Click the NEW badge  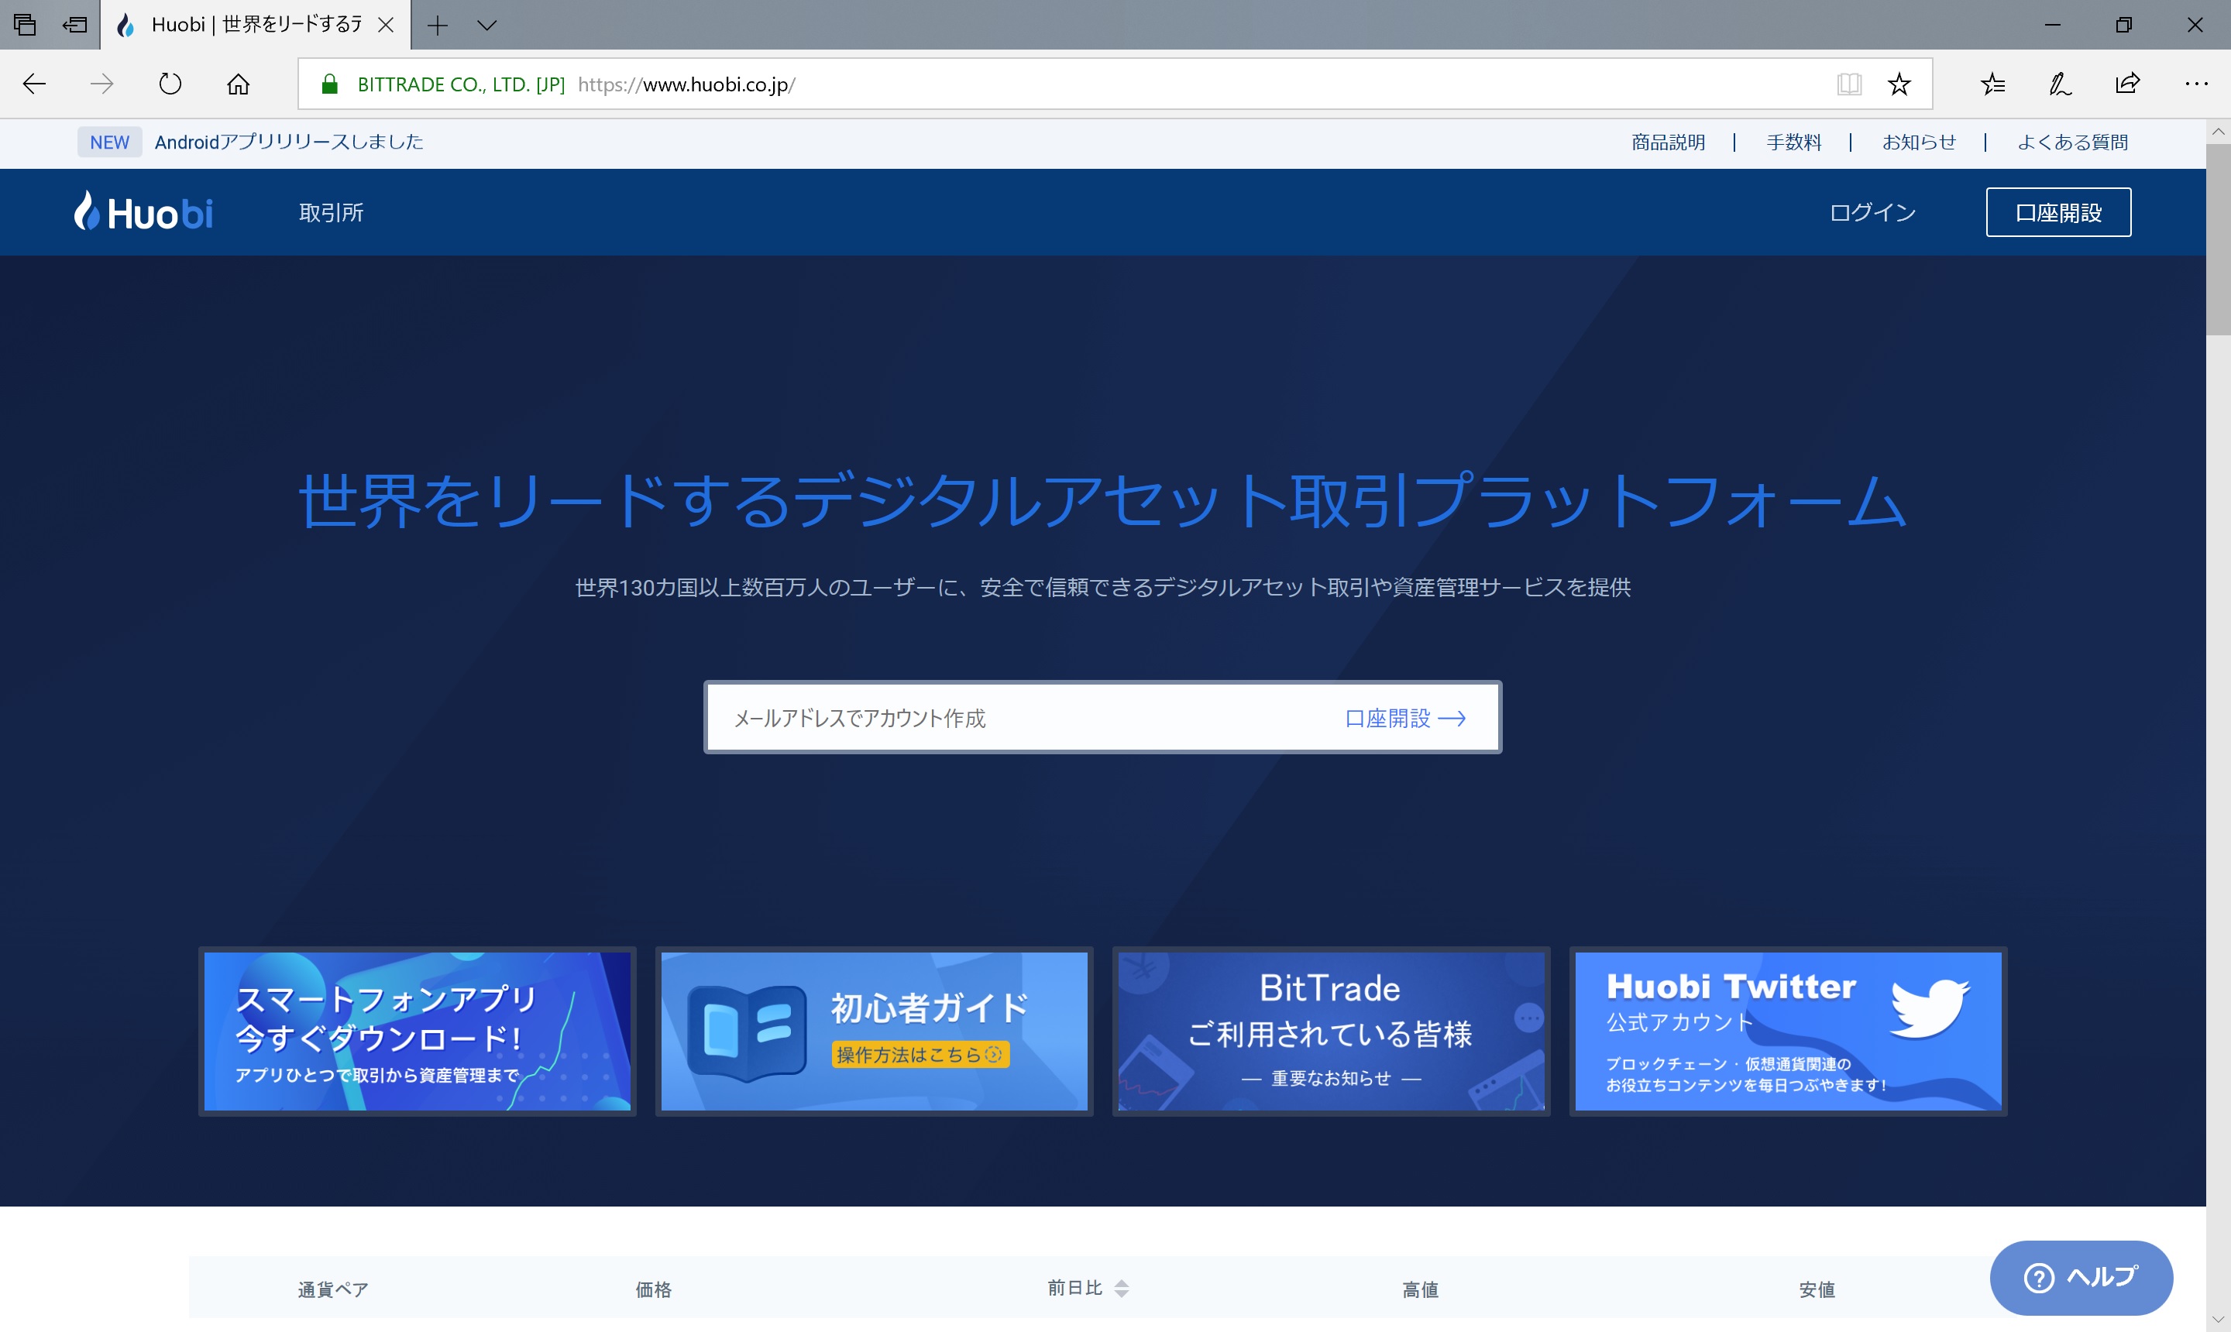[109, 142]
